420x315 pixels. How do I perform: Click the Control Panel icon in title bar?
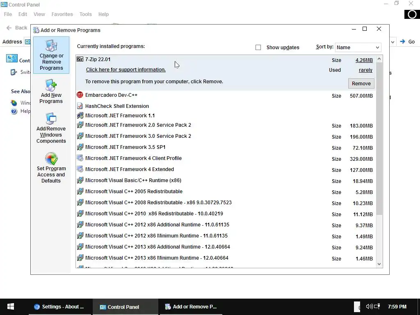point(4,5)
